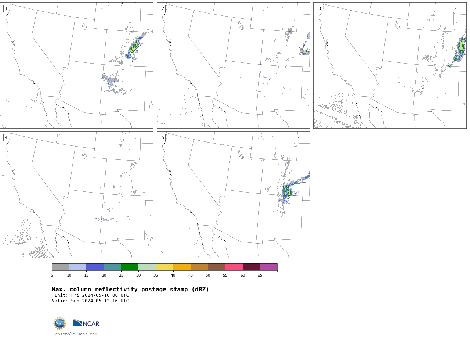The height and width of the screenshot is (338, 470).
Task: Open ensemble member 5 postage stamp map
Action: coord(233,194)
